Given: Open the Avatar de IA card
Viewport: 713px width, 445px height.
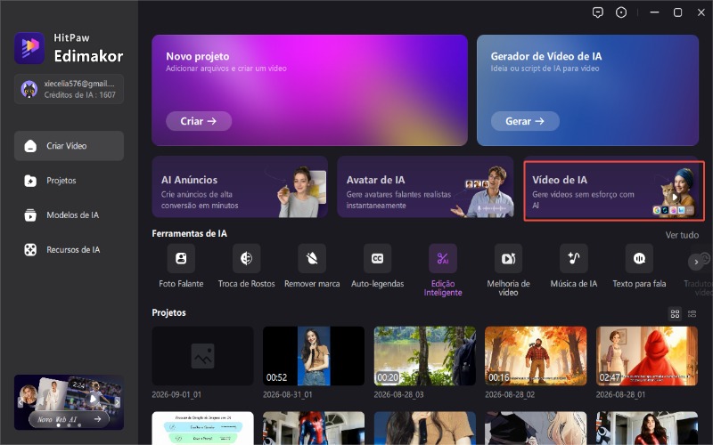Looking at the screenshot, I should click(x=426, y=187).
